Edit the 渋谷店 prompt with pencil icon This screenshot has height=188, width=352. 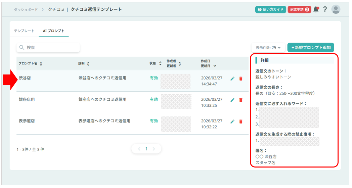(232, 79)
